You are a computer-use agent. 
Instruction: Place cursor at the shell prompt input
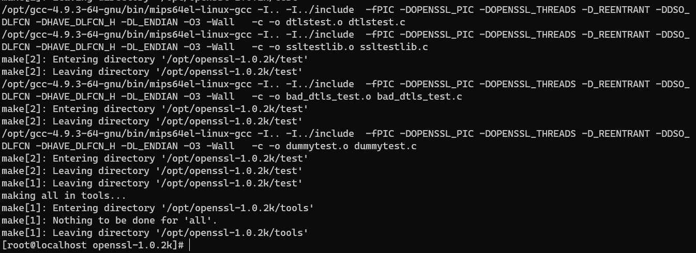click(x=190, y=245)
